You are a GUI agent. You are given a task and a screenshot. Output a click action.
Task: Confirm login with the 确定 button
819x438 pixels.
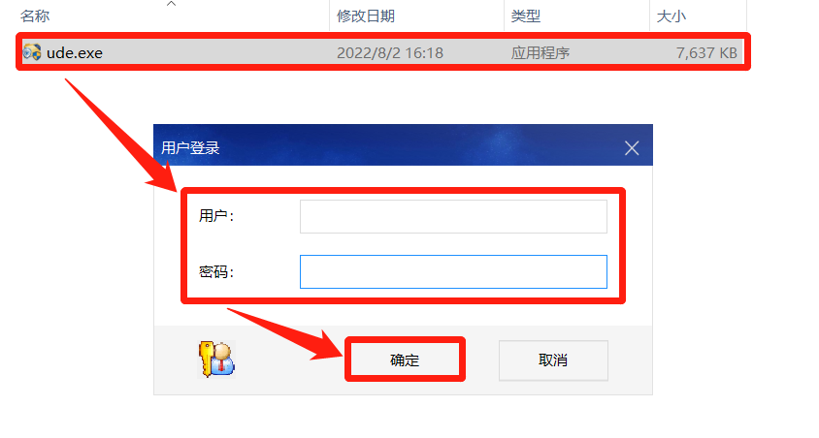point(405,360)
